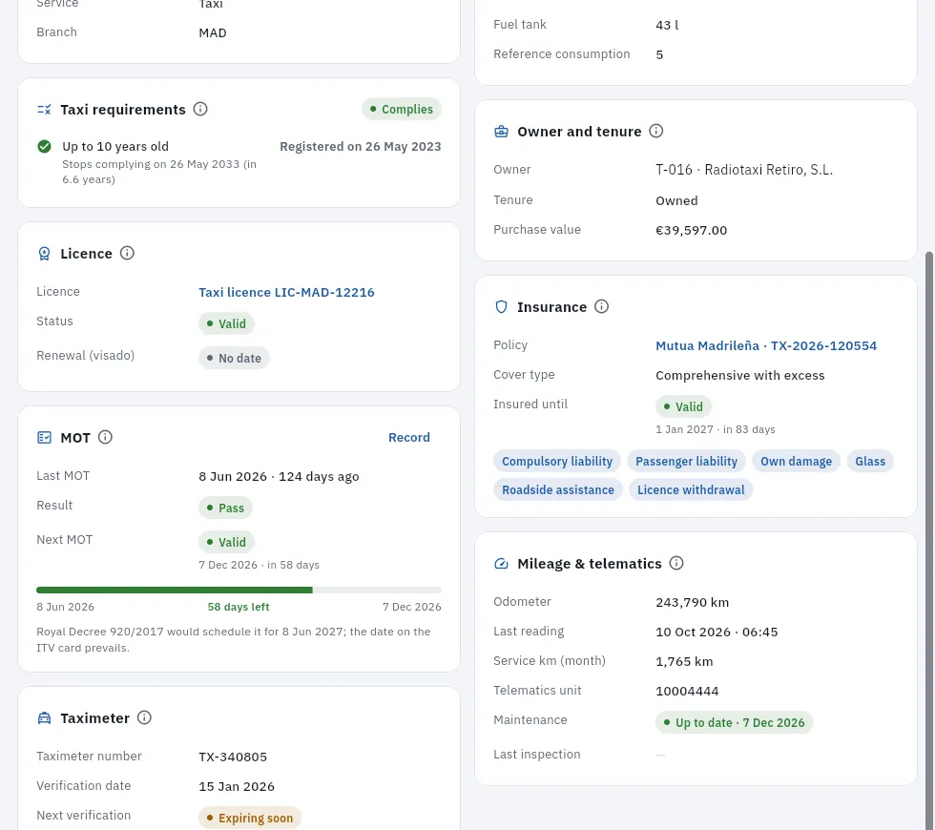Select the Passenger liability coverage tag
The image size is (935, 830).
coord(686,462)
